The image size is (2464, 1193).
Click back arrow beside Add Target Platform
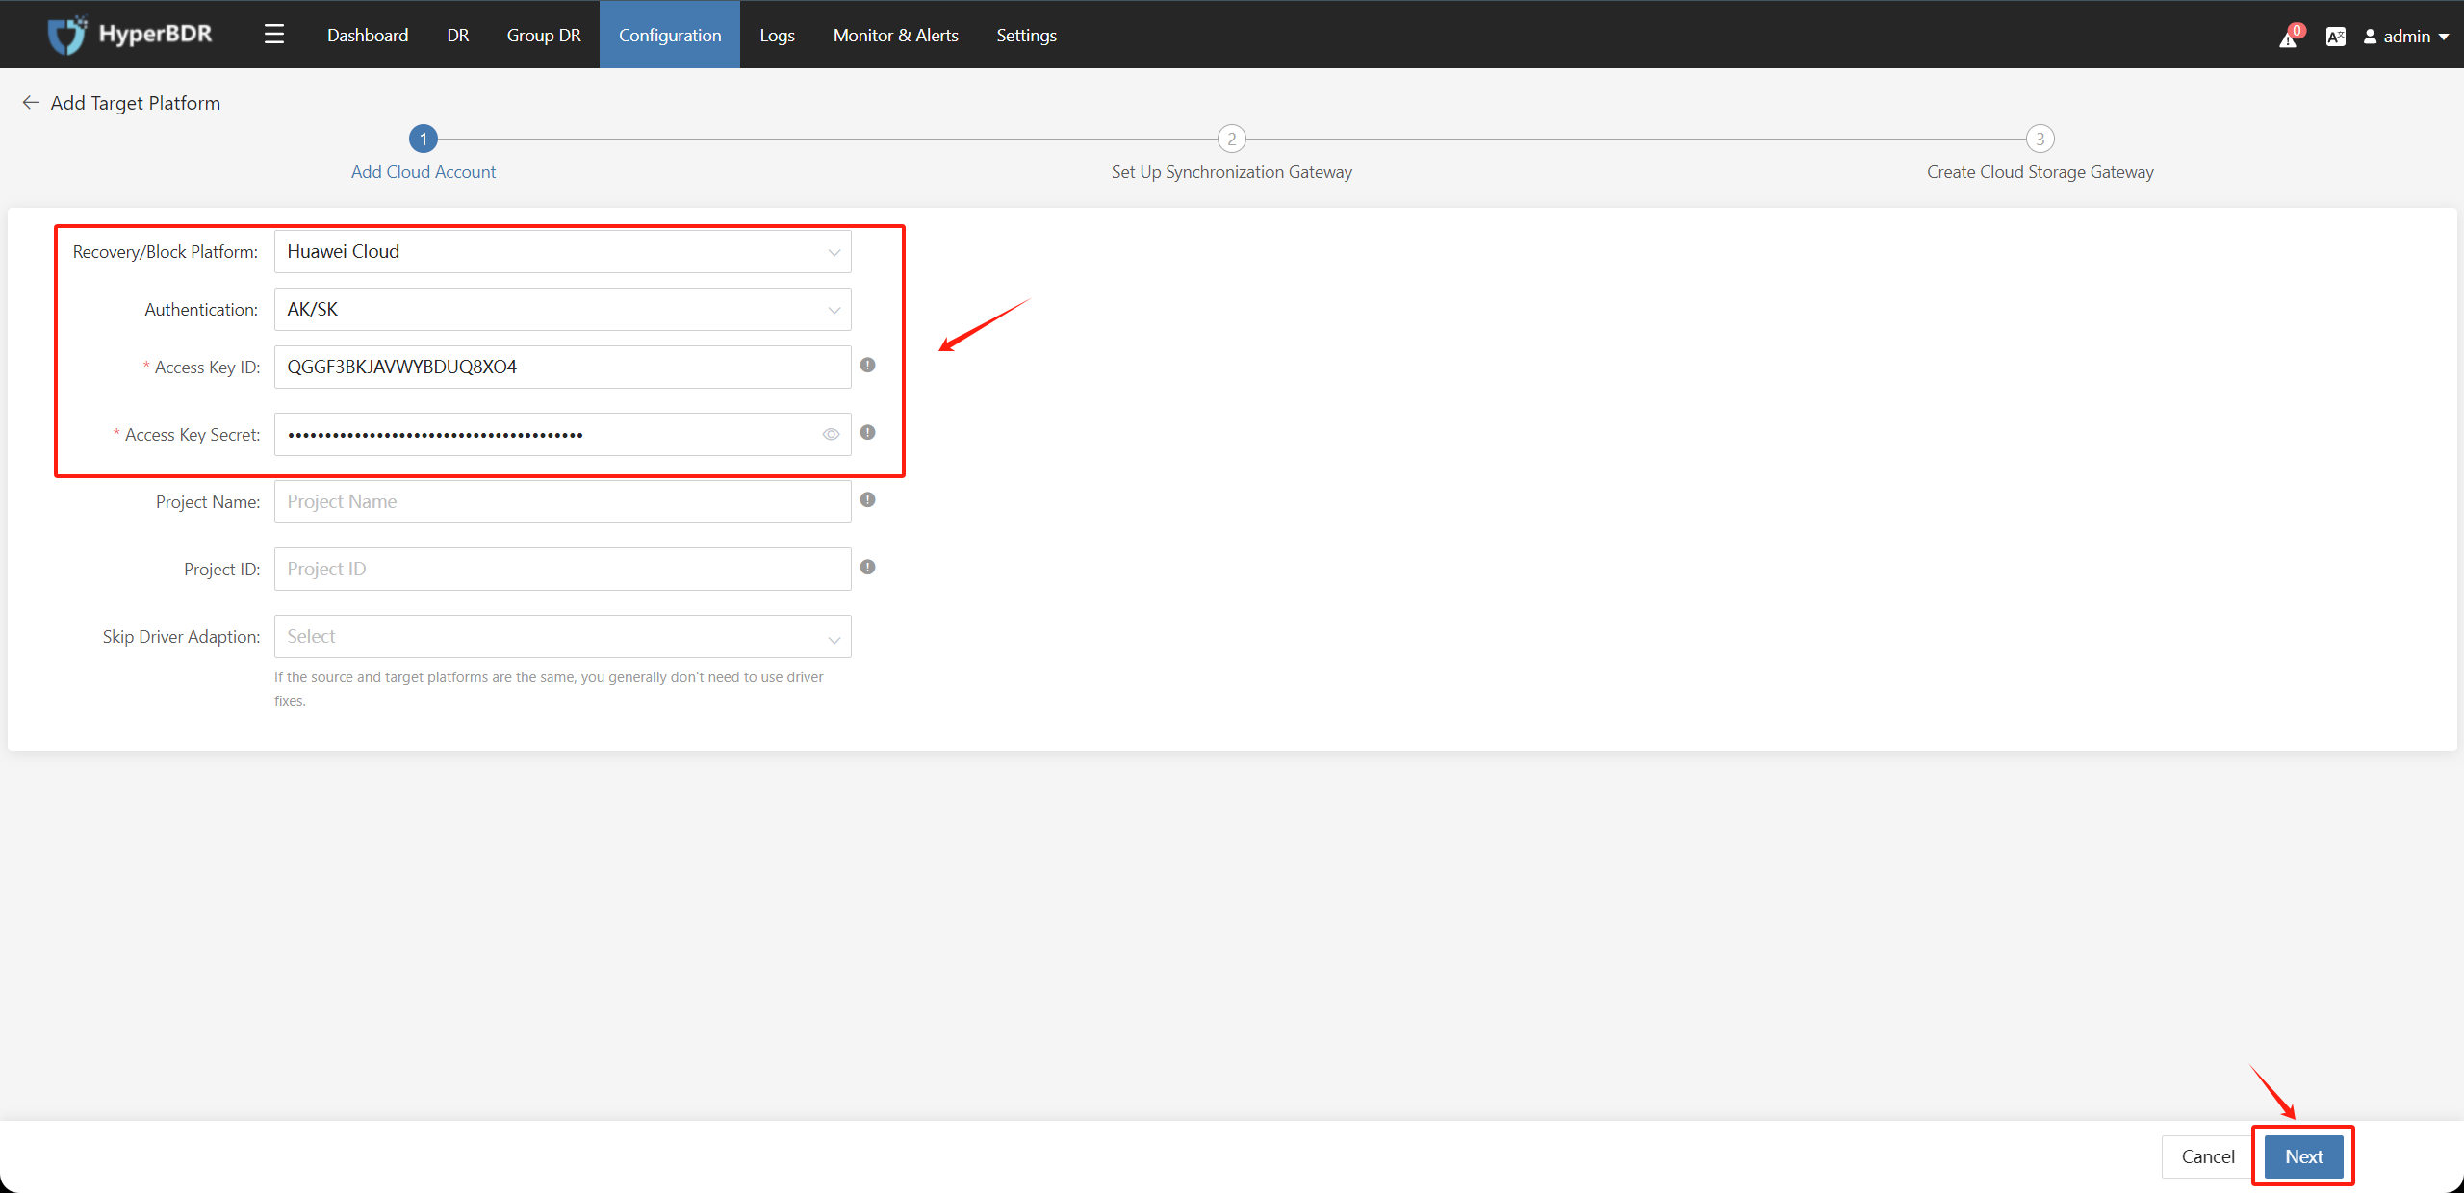[x=31, y=103]
